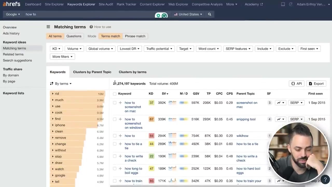Image resolution: width=332 pixels, height=187 pixels.
Task: Toggle Questions filter
Action: point(74,36)
